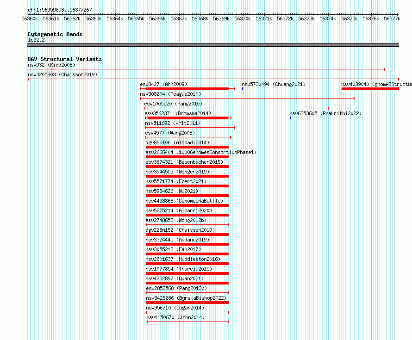
Task: Click the small blue marker under nsv6253605
Action: point(290,118)
